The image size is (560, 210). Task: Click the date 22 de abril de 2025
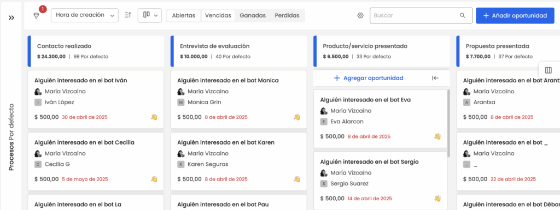pyautogui.click(x=513, y=179)
